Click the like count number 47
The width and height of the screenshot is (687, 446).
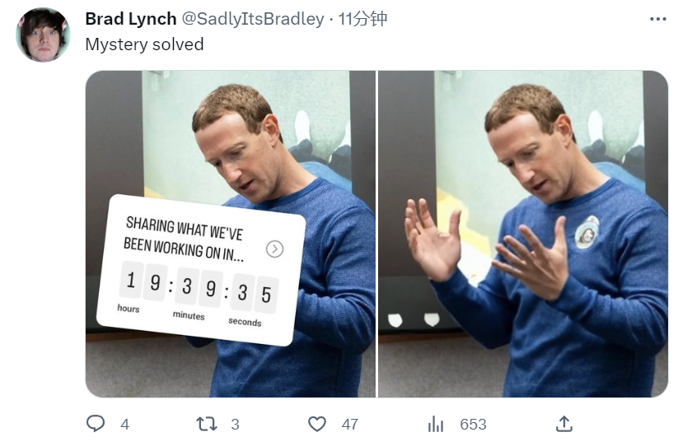click(x=350, y=425)
